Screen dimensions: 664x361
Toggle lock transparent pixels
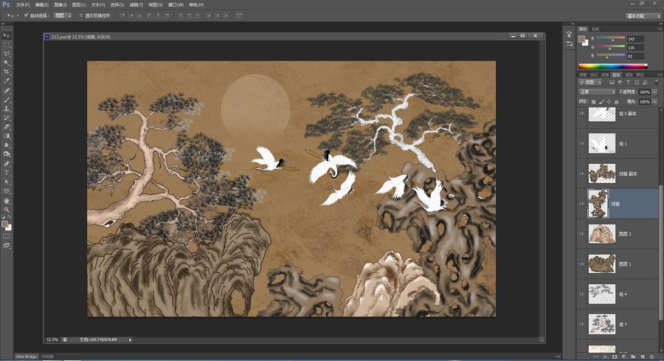[x=594, y=102]
